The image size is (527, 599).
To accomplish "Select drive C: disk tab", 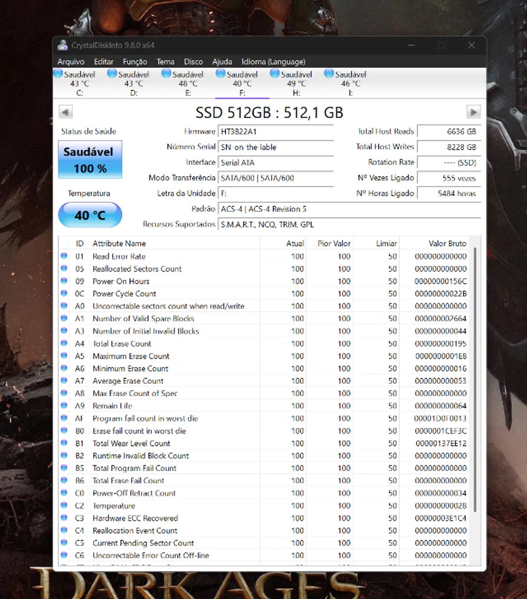I will [80, 83].
